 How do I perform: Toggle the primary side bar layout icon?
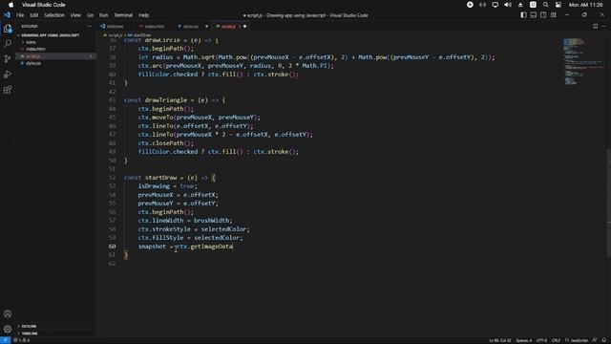(x=523, y=15)
